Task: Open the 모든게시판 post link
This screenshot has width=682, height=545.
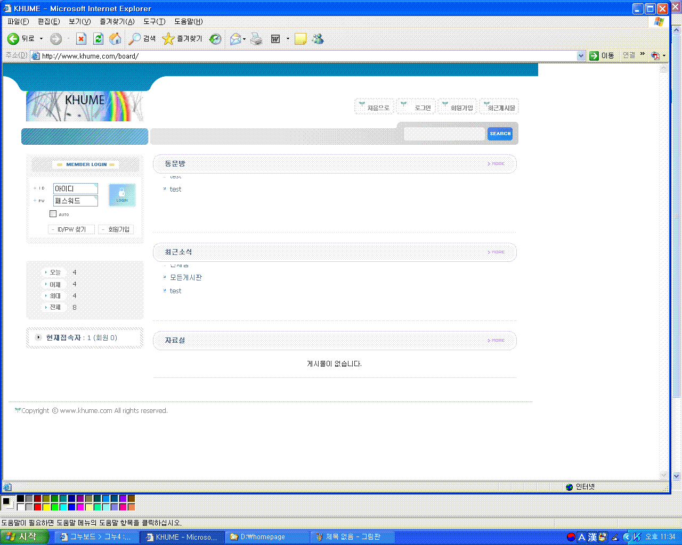Action: tap(185, 277)
